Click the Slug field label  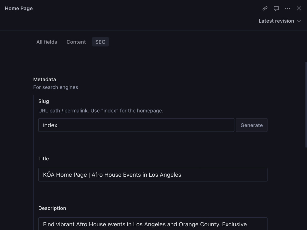(44, 101)
